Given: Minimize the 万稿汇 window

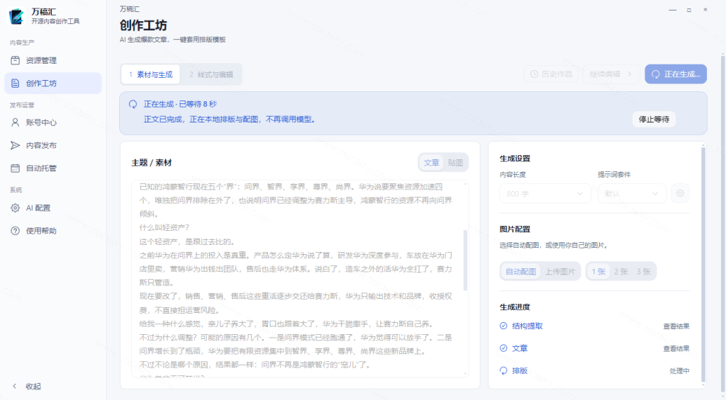Looking at the screenshot, I should pos(672,10).
